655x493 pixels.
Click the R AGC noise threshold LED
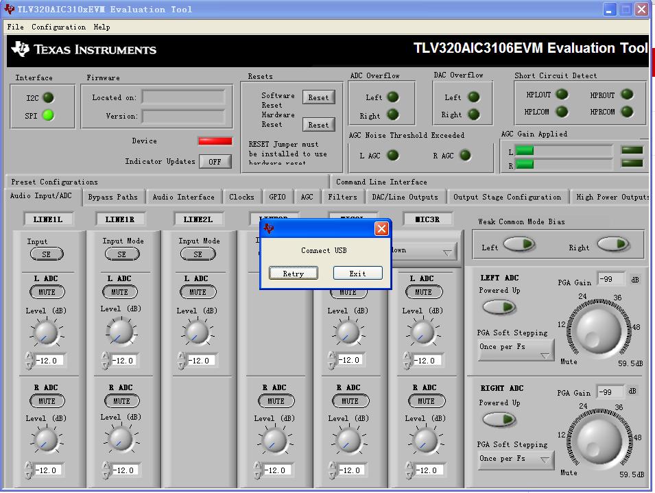[x=465, y=155]
